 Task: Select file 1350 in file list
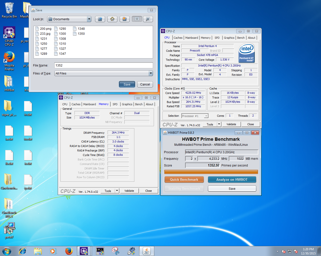point(79,33)
